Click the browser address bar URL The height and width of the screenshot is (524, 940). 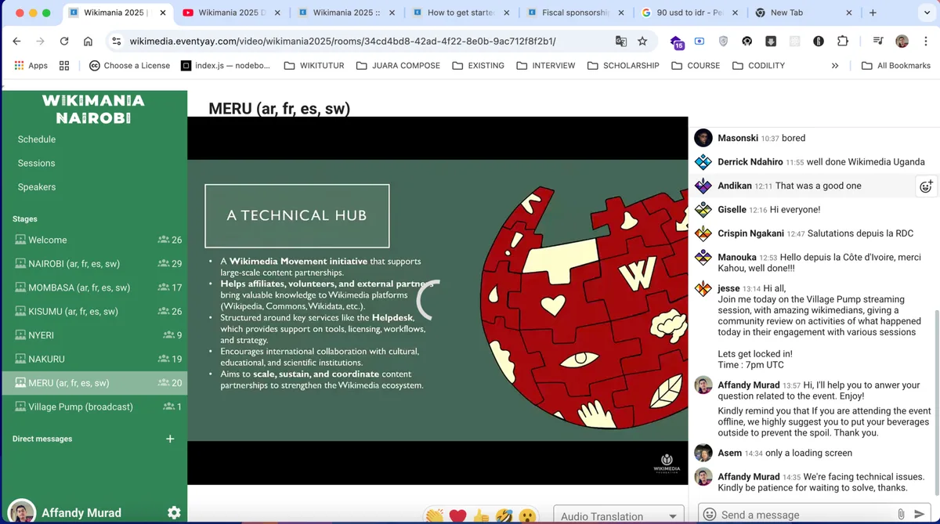343,42
